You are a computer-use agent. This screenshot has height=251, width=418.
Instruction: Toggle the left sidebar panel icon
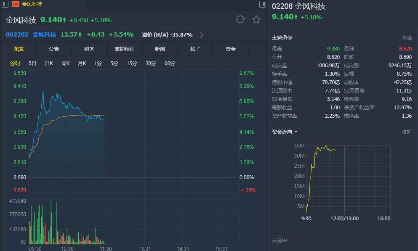pos(5,4)
